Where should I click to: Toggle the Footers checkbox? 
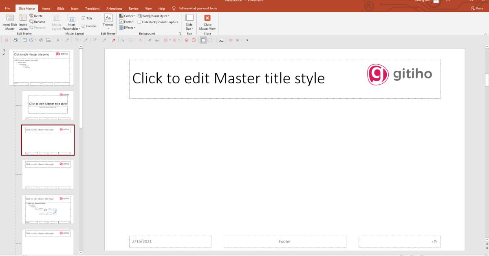[x=84, y=26]
